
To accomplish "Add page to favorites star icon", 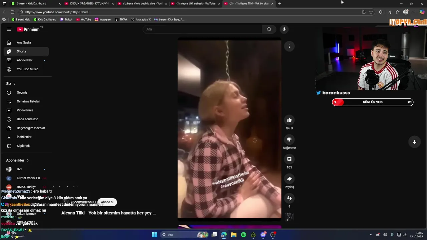I will pos(371,12).
